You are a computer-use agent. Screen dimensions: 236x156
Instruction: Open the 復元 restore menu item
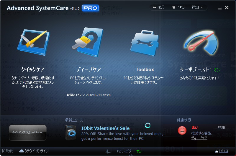tap(159, 7)
